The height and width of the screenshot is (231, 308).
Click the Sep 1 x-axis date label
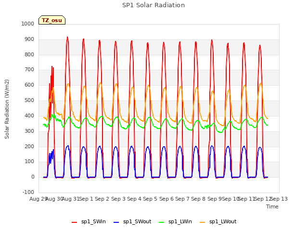(86, 199)
